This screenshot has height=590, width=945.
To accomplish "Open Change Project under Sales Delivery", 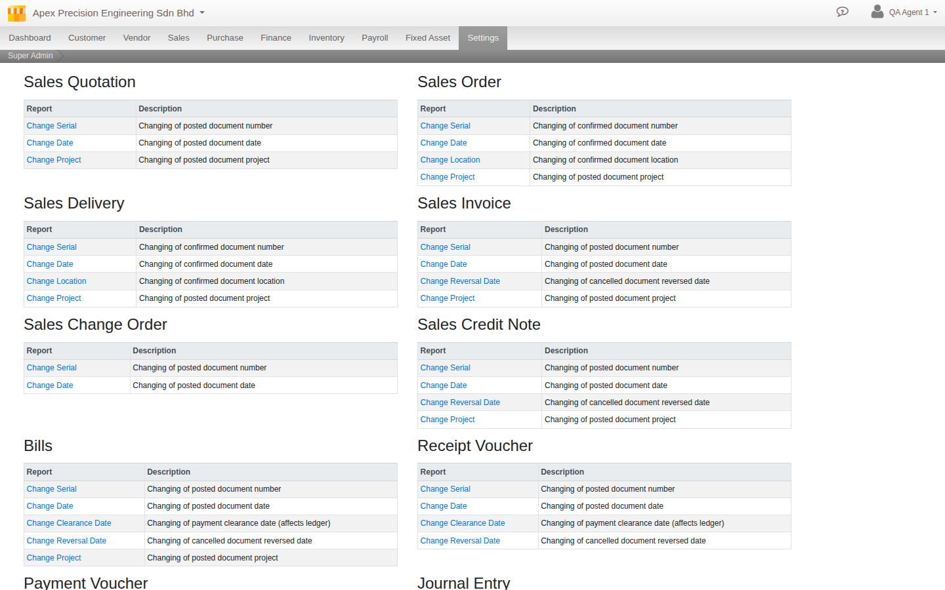I will [54, 298].
